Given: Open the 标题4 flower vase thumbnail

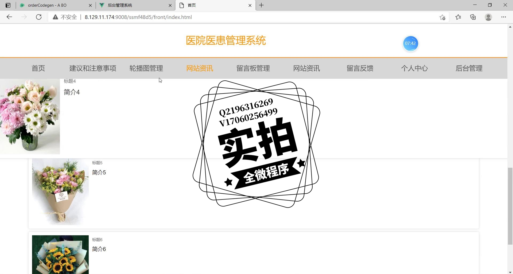Looking at the screenshot, I should (30, 116).
